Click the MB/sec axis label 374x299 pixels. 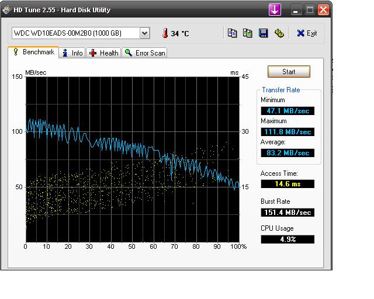36,72
